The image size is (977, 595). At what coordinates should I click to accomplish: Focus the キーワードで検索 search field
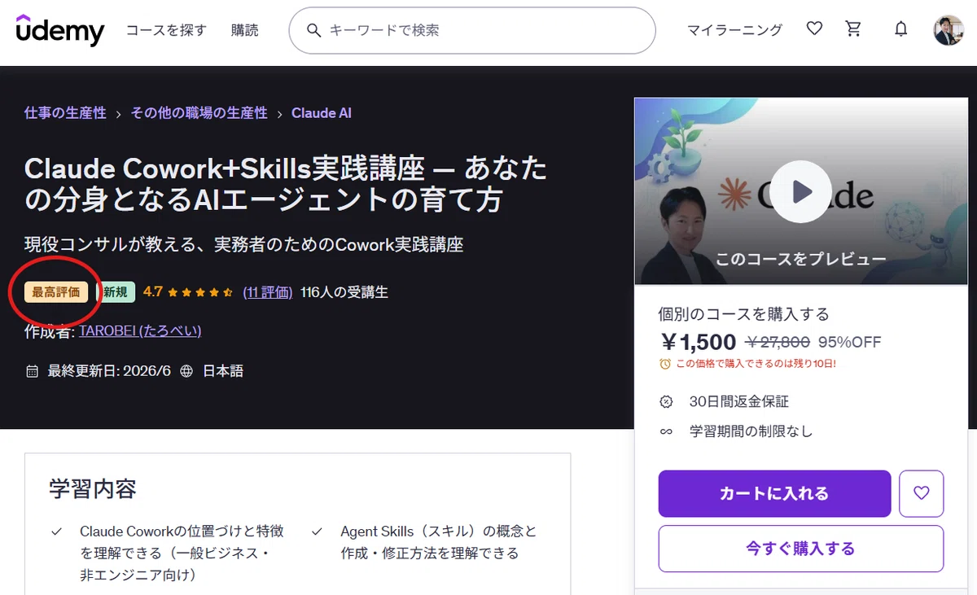point(472,31)
